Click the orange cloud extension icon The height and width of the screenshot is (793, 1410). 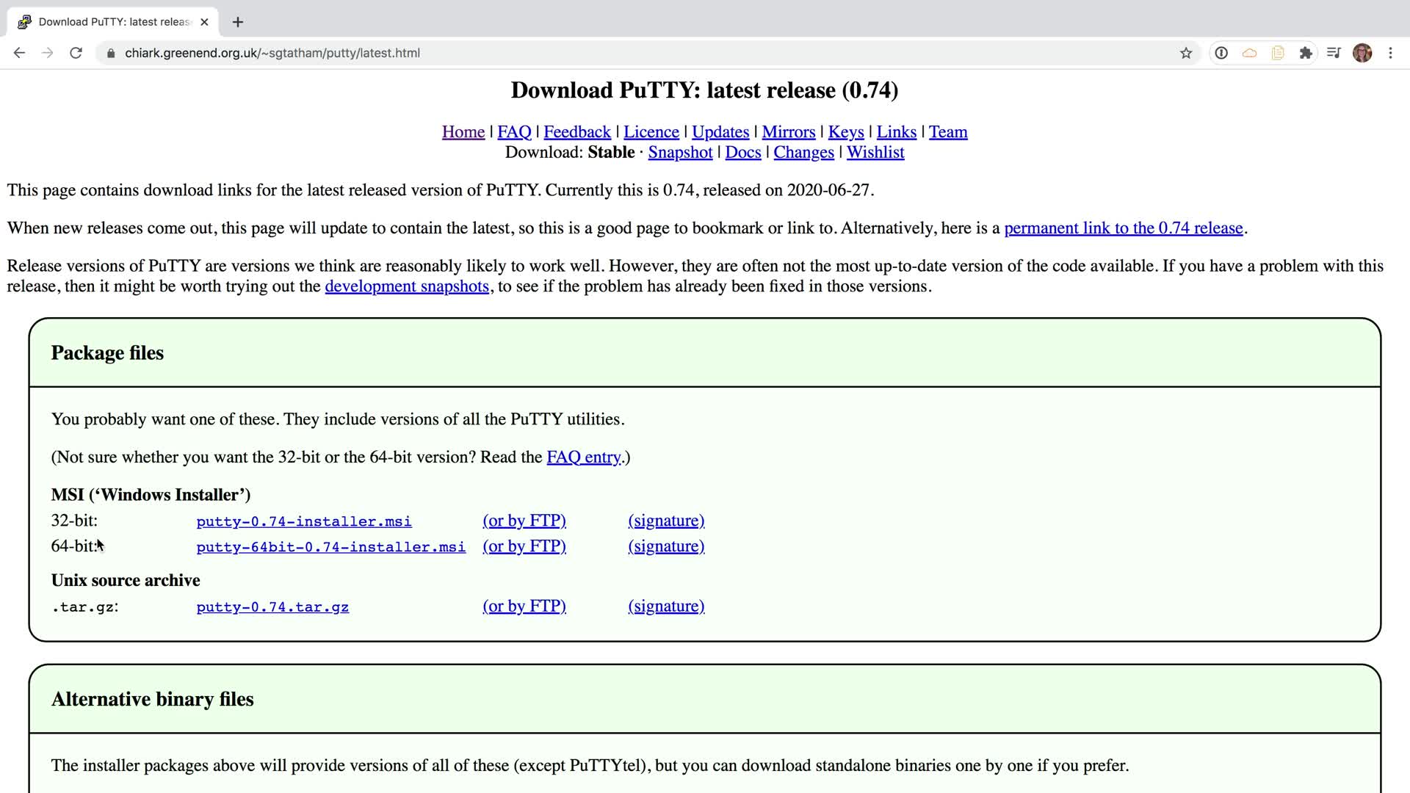pos(1249,53)
